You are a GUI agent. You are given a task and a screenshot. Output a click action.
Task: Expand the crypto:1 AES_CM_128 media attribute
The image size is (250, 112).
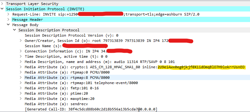coord(21,67)
